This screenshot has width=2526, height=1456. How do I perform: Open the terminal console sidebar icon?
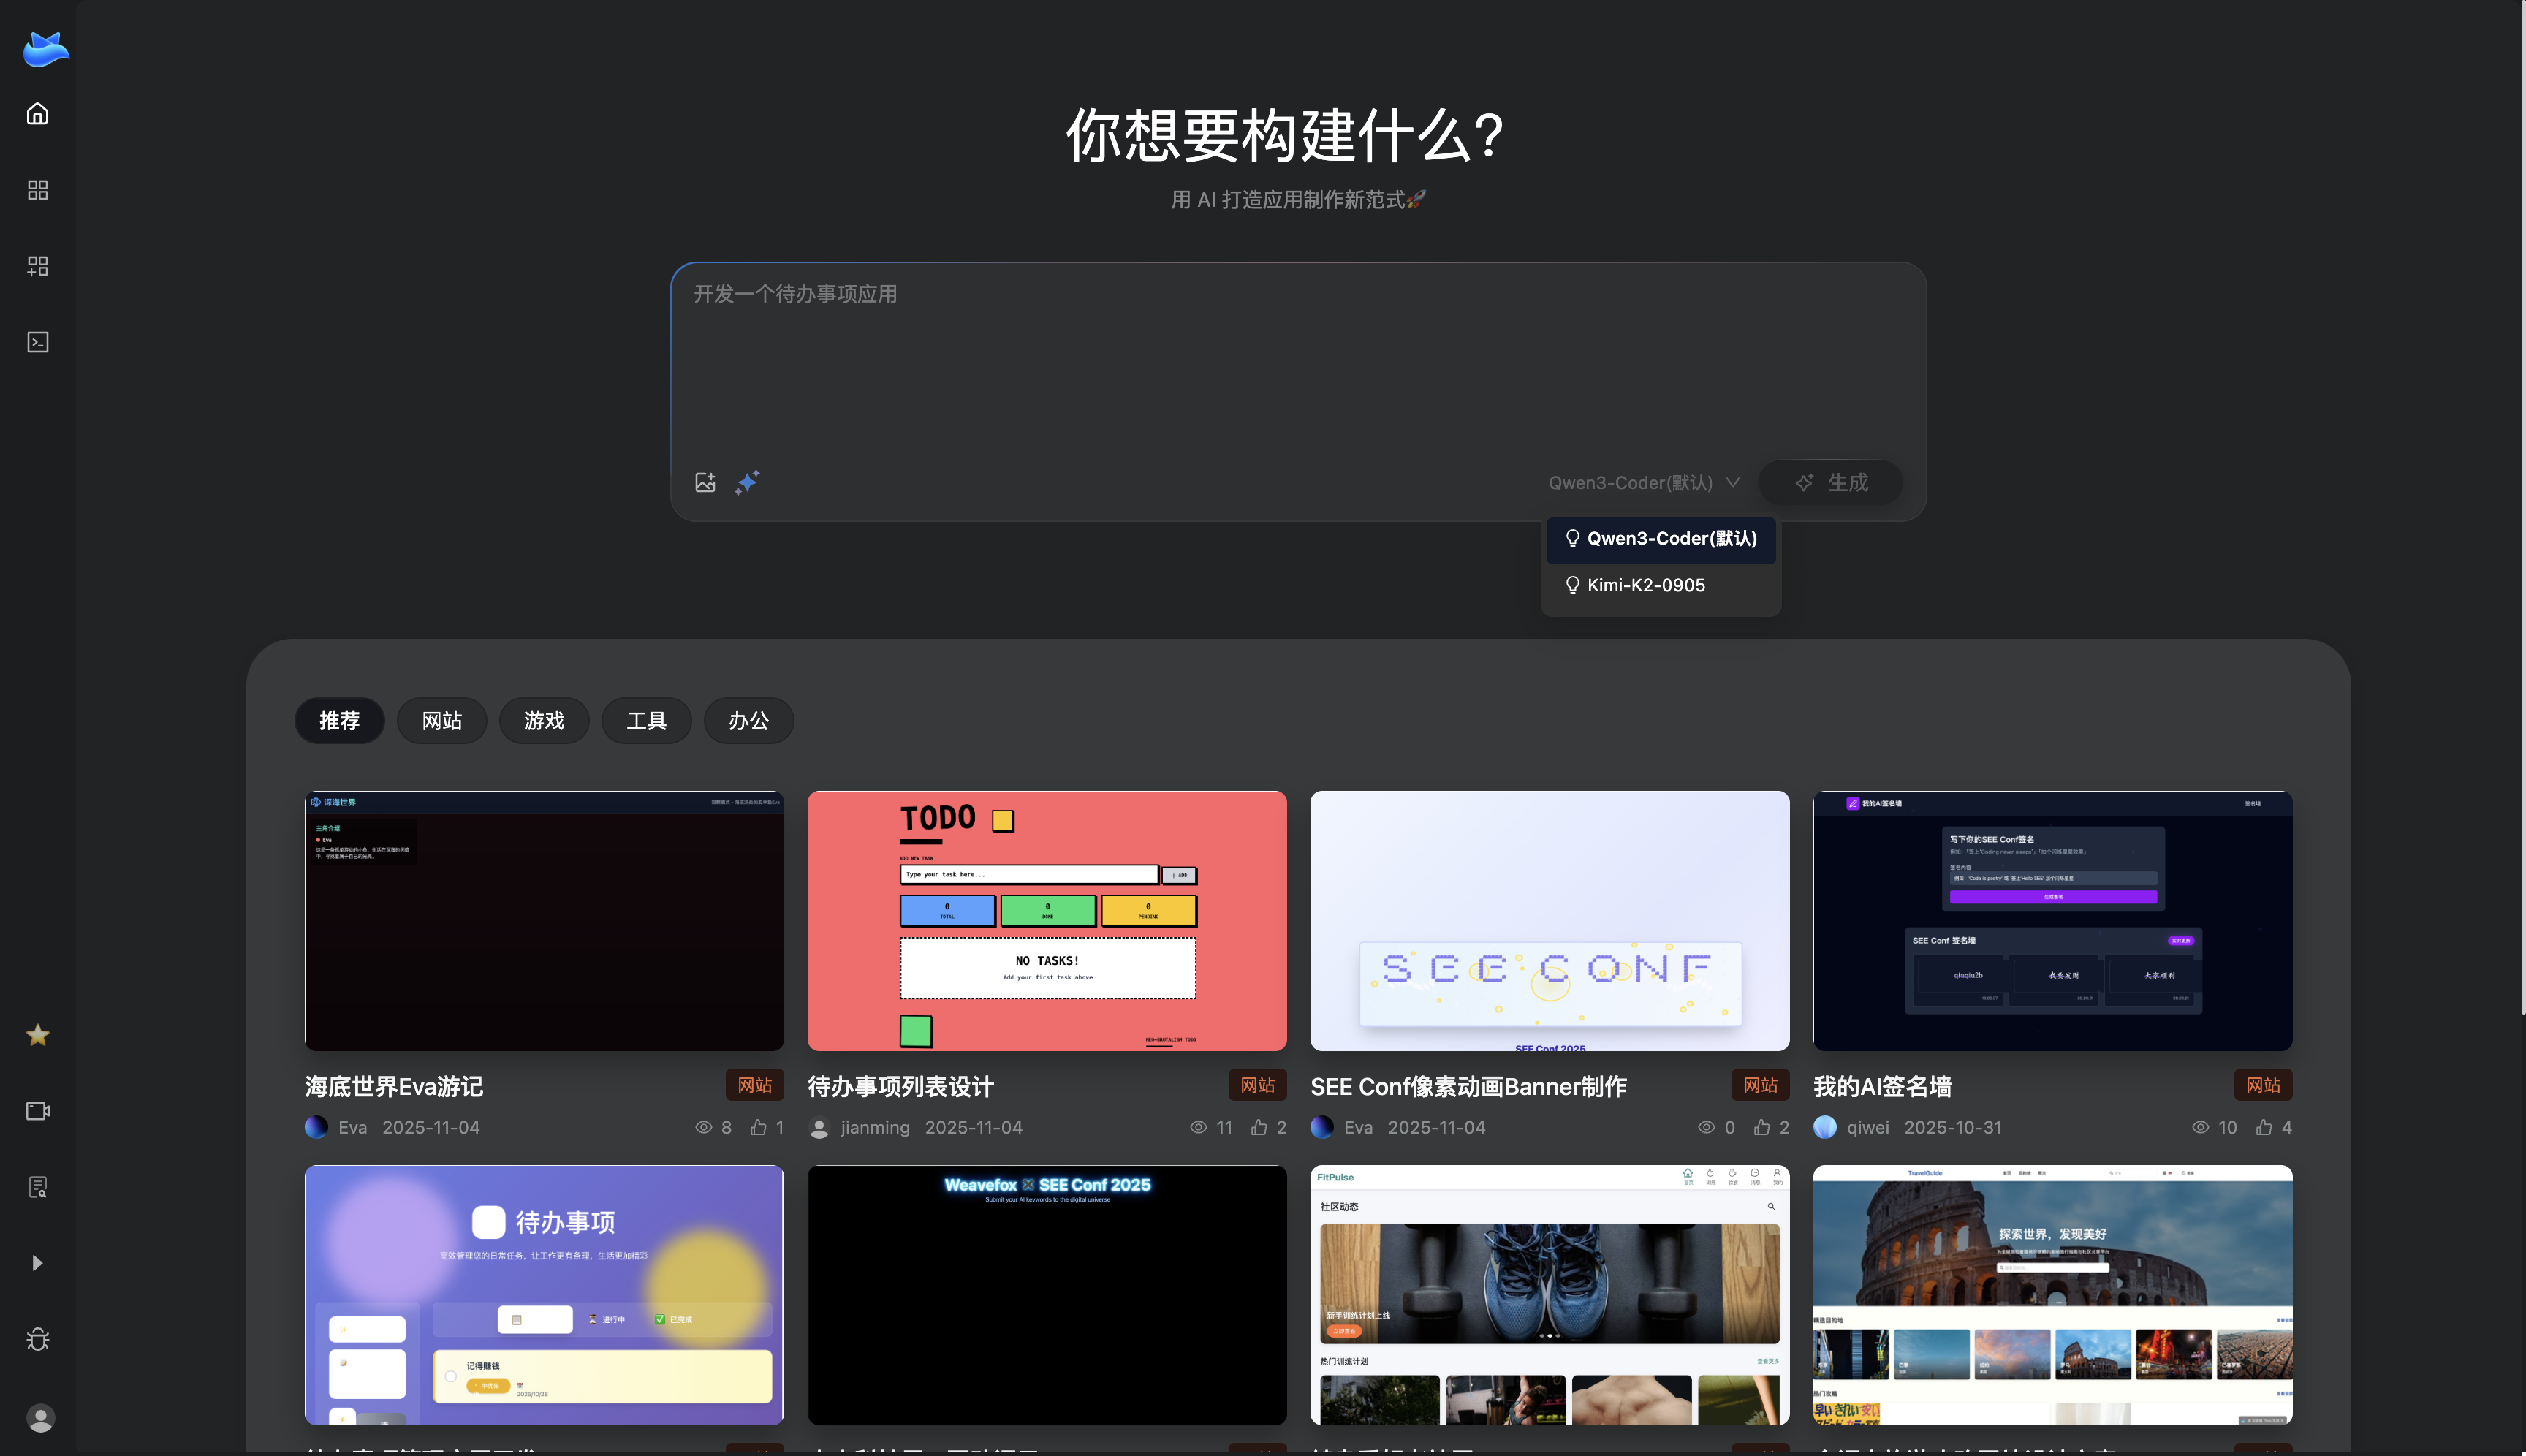pyautogui.click(x=38, y=342)
